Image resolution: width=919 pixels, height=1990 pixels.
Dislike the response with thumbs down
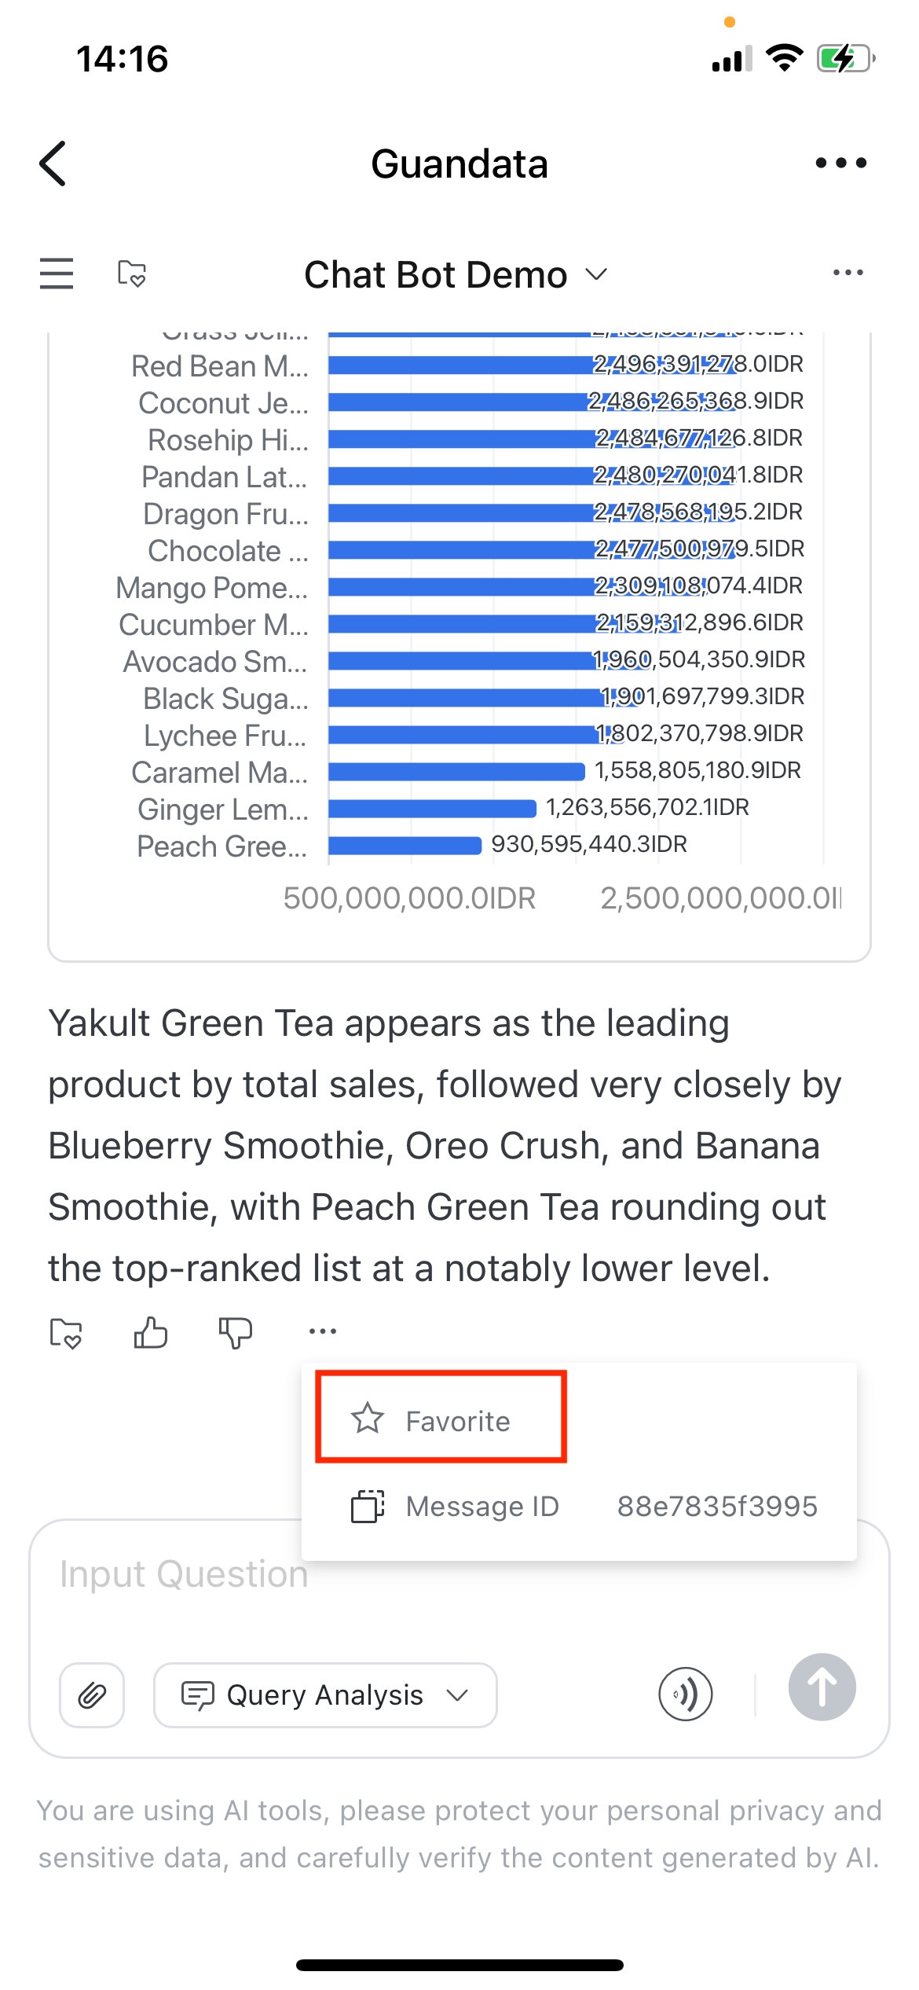pos(236,1333)
